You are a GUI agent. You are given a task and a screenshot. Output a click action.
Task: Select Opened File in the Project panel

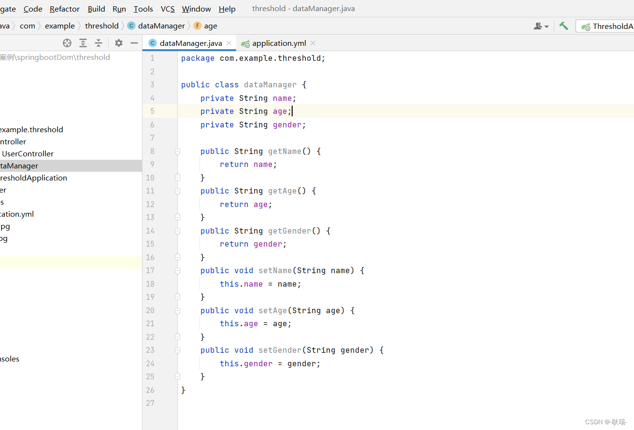click(x=67, y=43)
